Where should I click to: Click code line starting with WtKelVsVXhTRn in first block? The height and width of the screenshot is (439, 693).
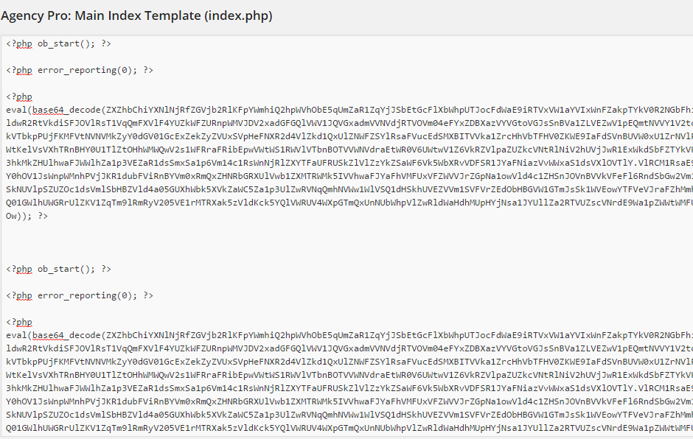[x=349, y=150]
